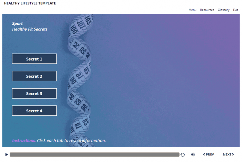The width and height of the screenshot is (242, 162).
Task: Click the Sport heading text
Action: point(17,24)
